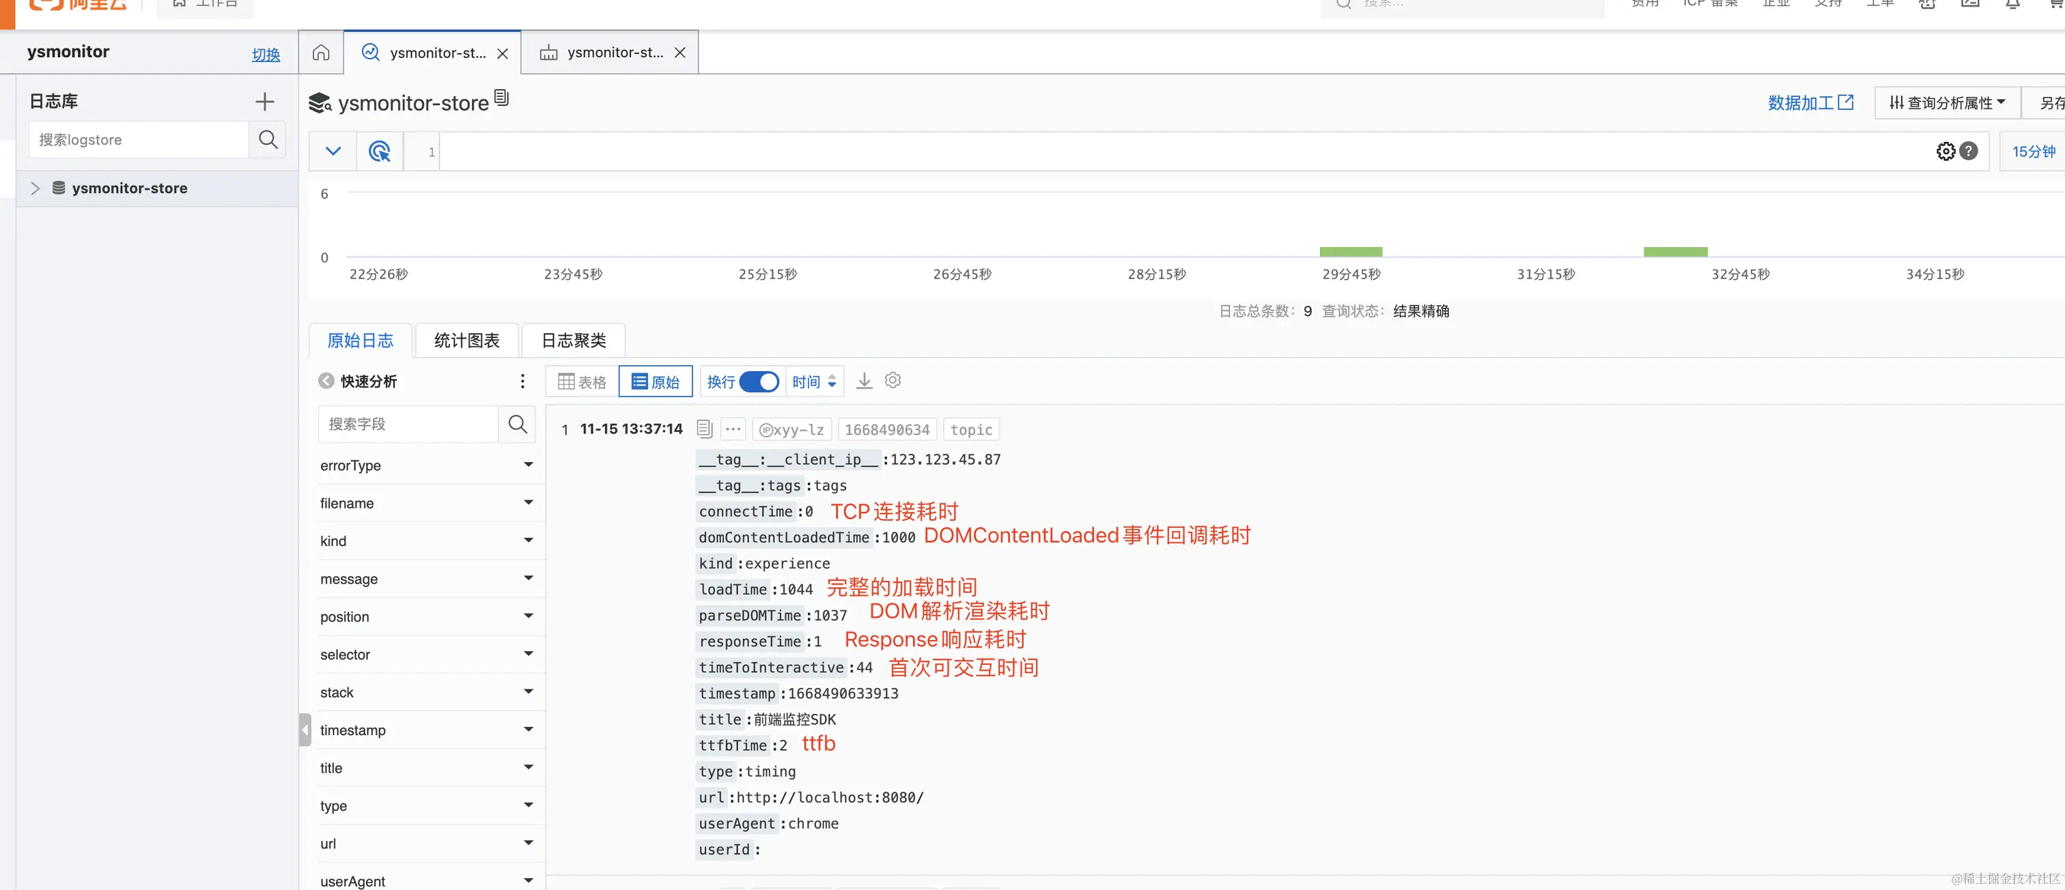Screen dimensions: 2065x890
Task: Click the query help question mark icon
Action: 1968,152
